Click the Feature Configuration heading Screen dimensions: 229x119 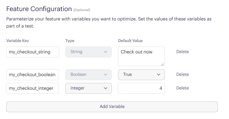coord(39,9)
